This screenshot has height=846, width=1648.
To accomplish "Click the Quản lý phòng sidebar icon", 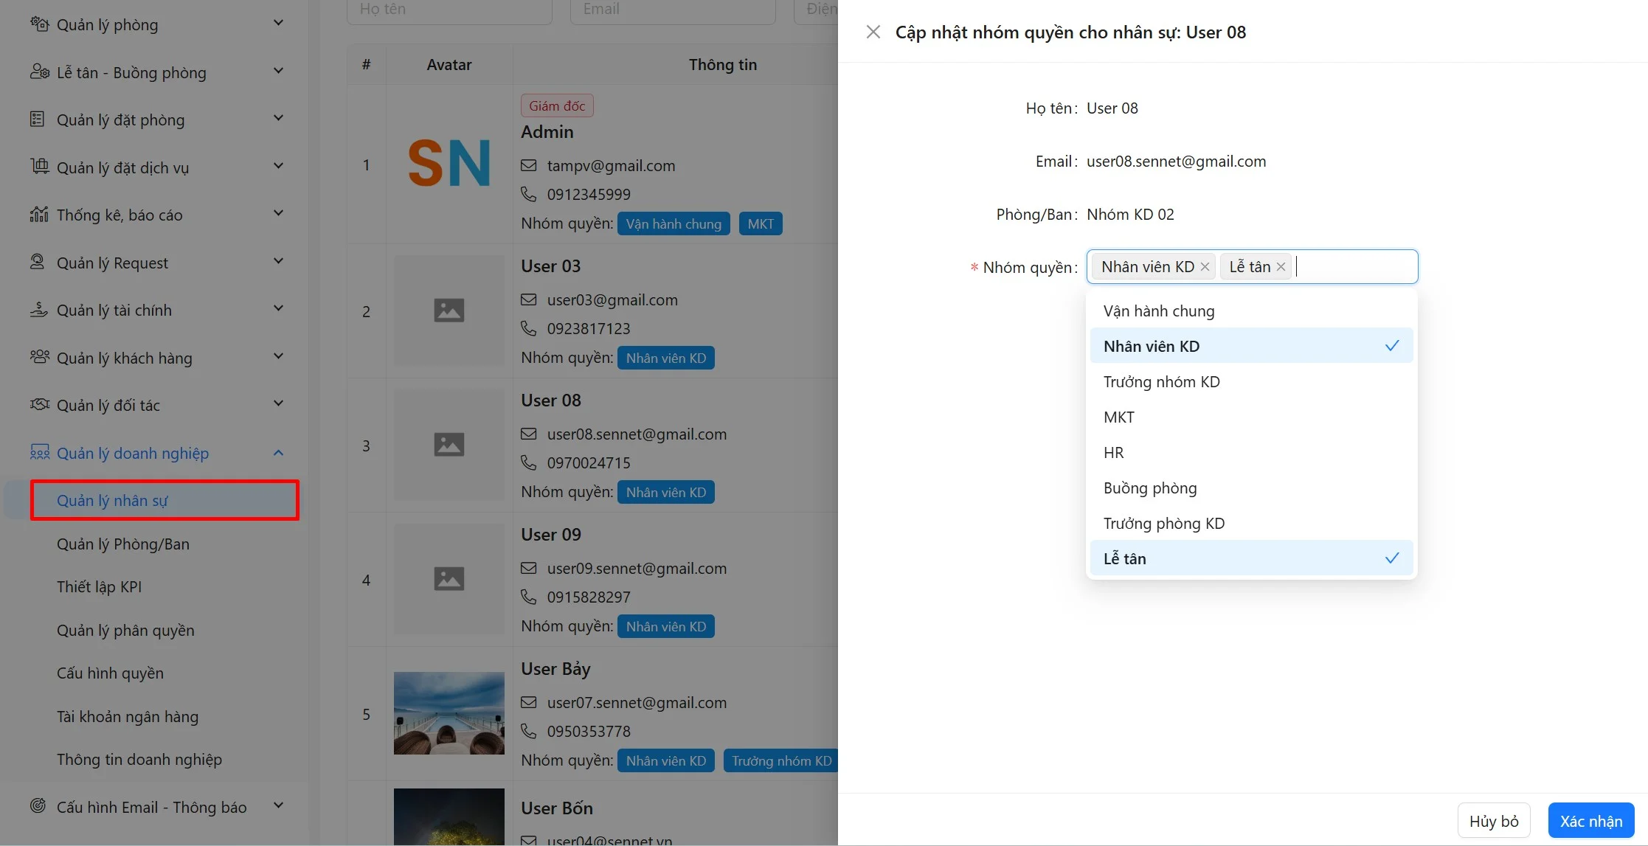I will pos(39,24).
